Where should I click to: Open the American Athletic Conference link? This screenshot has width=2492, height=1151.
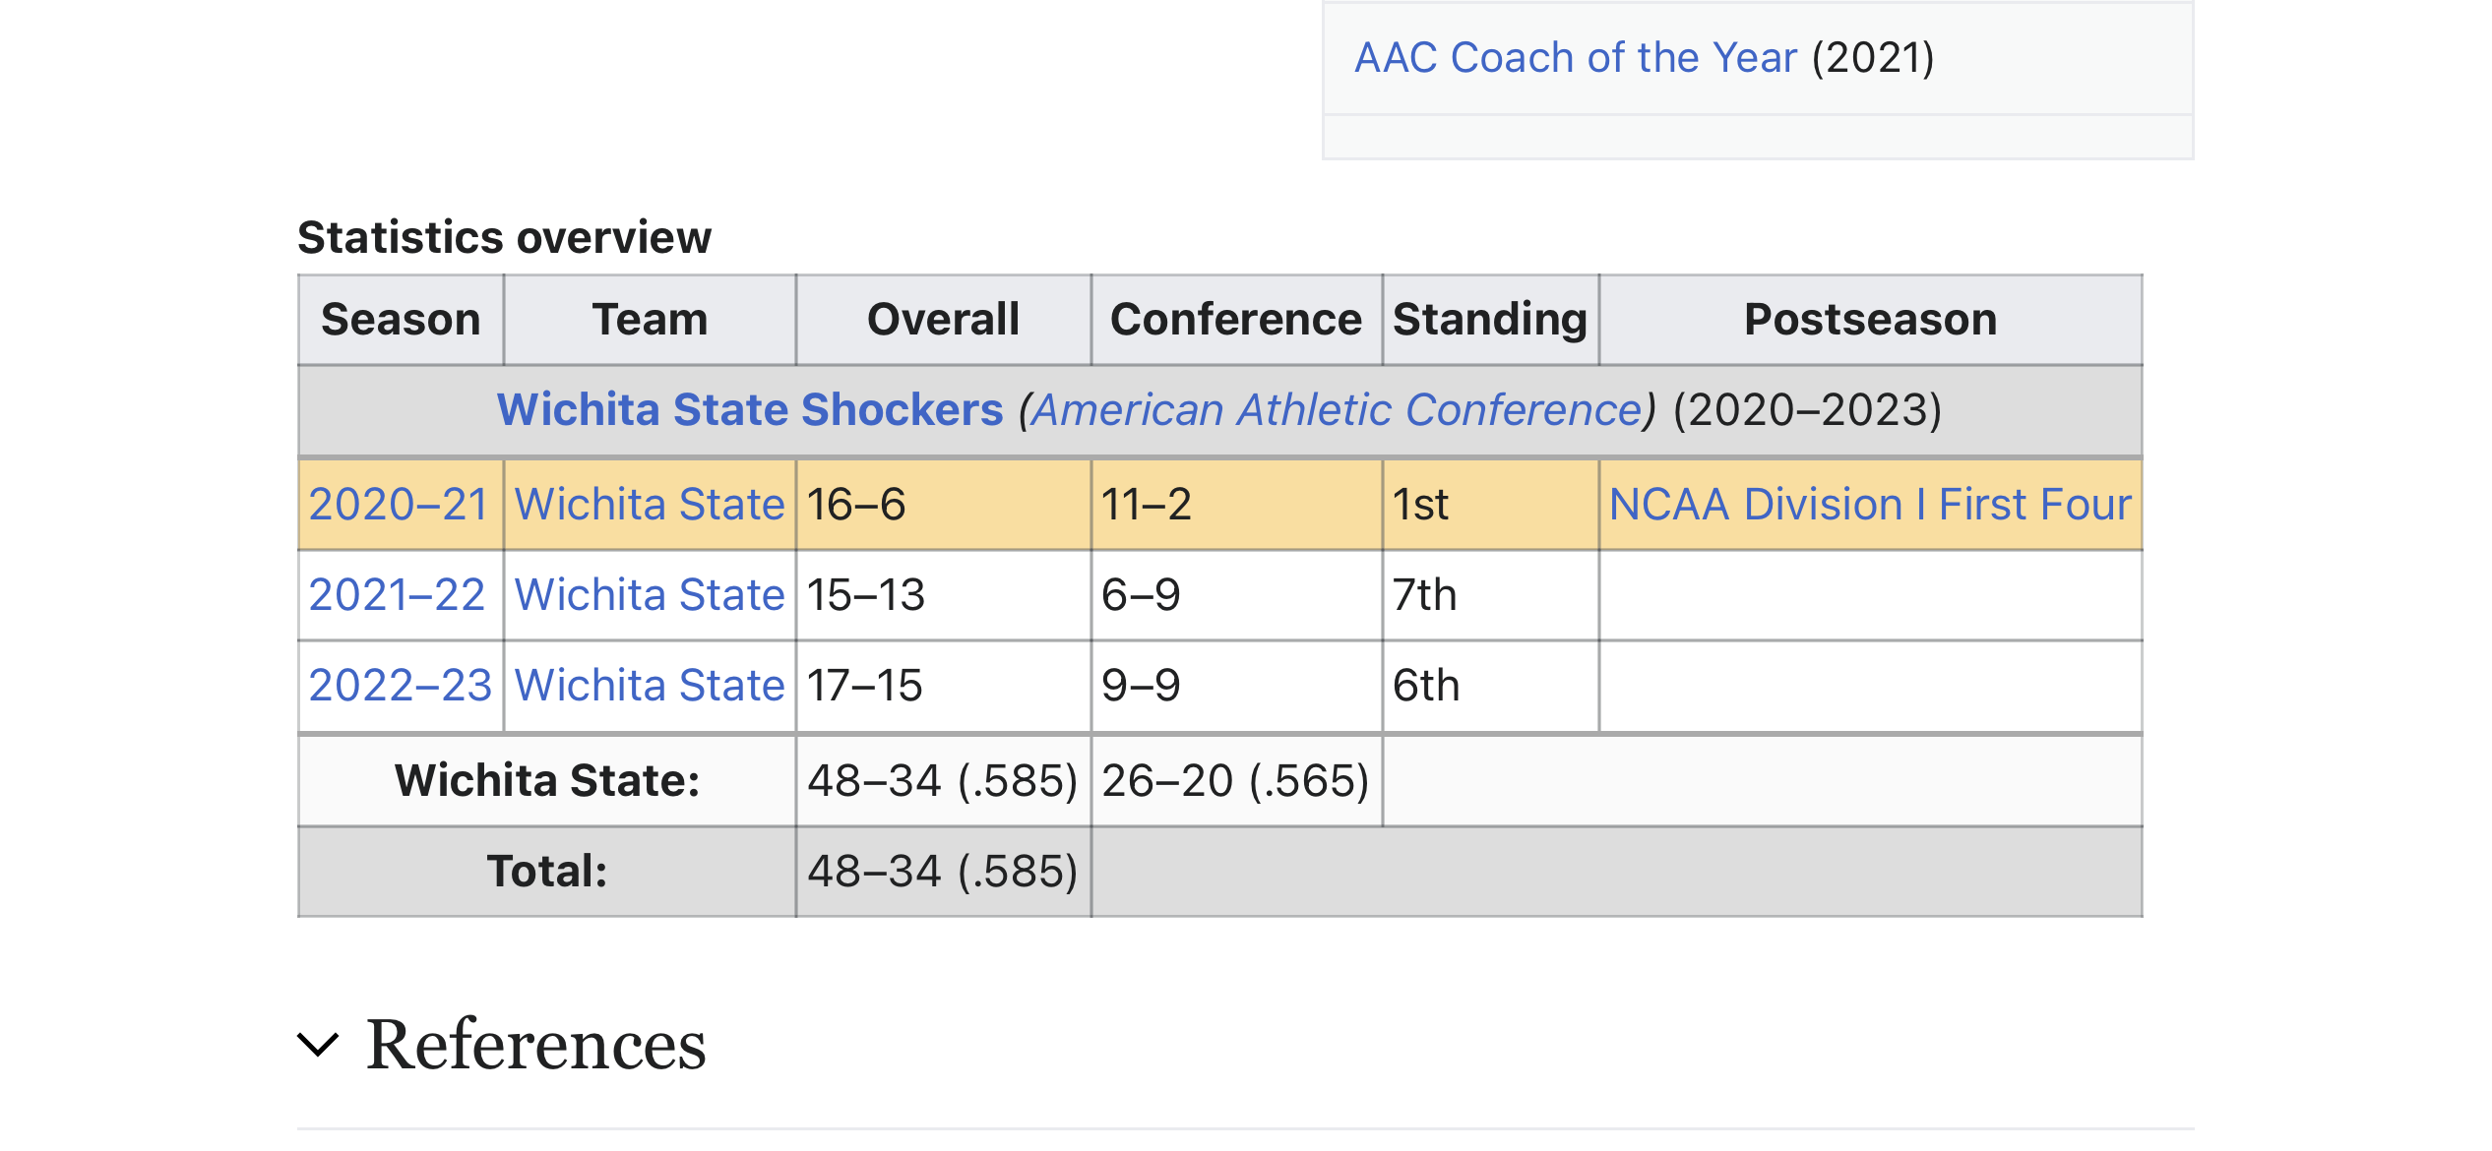[1338, 409]
